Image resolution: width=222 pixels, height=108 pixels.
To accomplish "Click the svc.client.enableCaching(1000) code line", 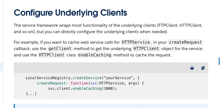I will pos(83,89).
